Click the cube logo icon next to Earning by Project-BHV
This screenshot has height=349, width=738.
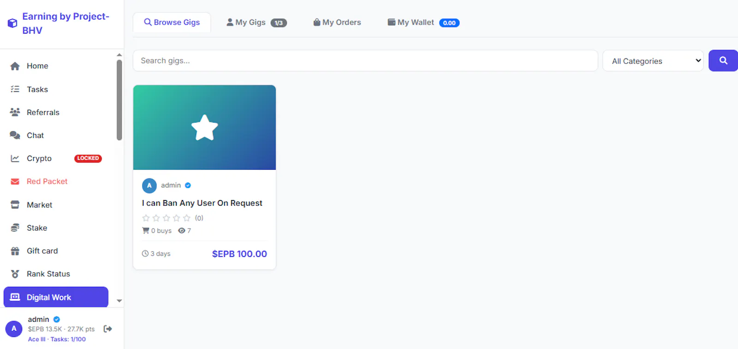(12, 23)
